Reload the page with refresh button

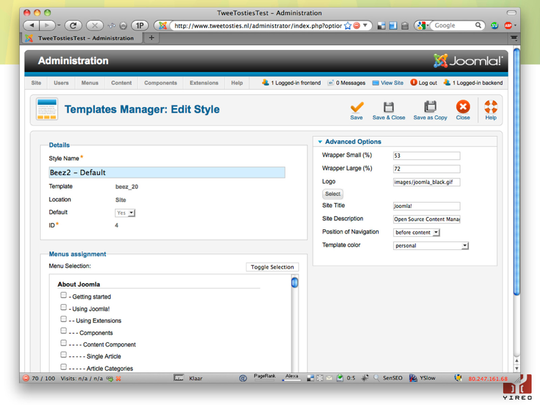[x=73, y=25]
